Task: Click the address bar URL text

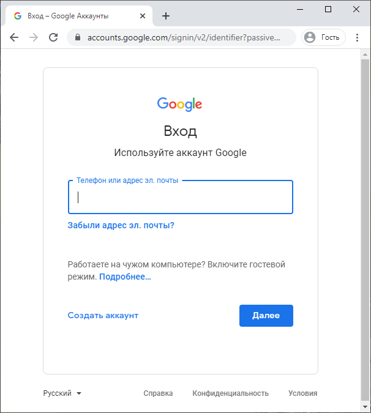Action: coord(184,37)
